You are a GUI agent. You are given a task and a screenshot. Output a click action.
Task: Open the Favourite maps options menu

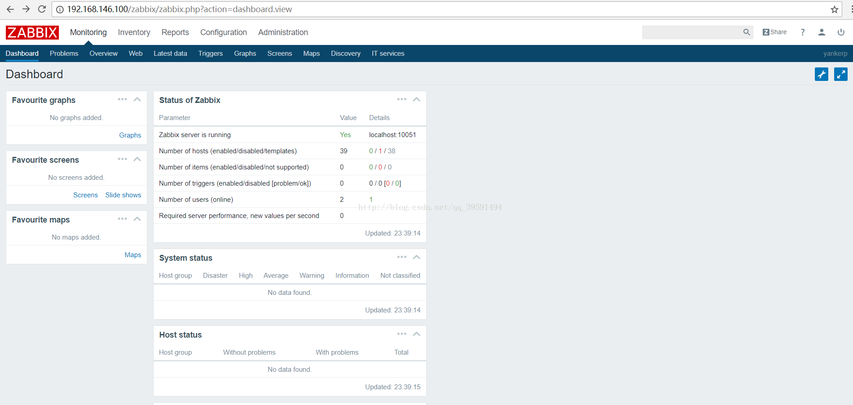coord(122,219)
